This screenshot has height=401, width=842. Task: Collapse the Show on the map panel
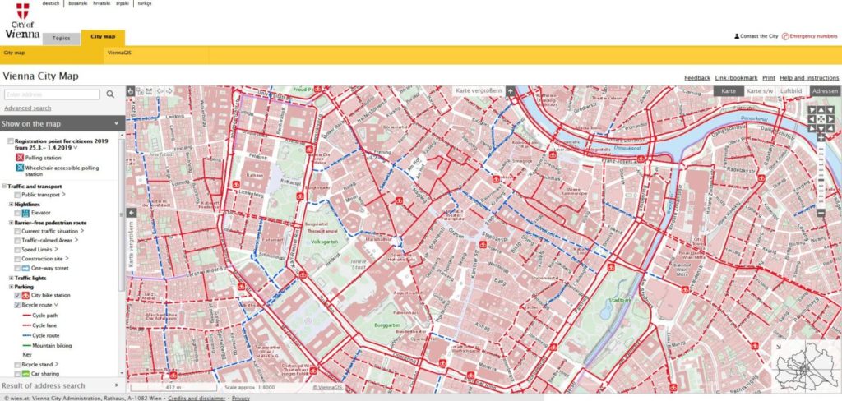pyautogui.click(x=114, y=124)
